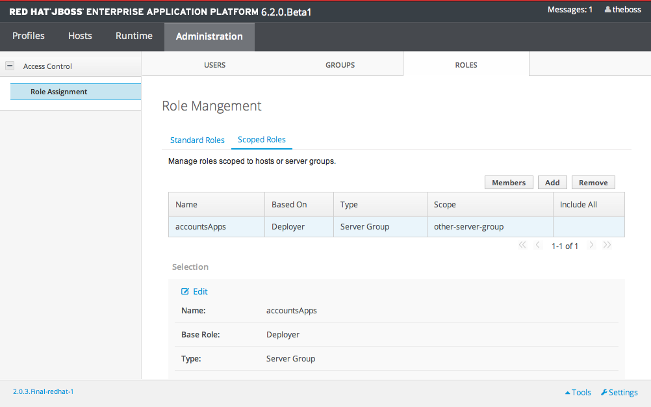Jump to last table page

(x=607, y=245)
